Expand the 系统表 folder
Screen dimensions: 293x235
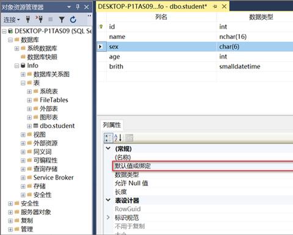click(29, 92)
